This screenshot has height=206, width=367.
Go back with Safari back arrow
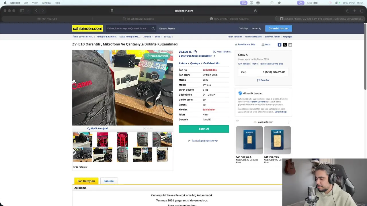click(36, 11)
